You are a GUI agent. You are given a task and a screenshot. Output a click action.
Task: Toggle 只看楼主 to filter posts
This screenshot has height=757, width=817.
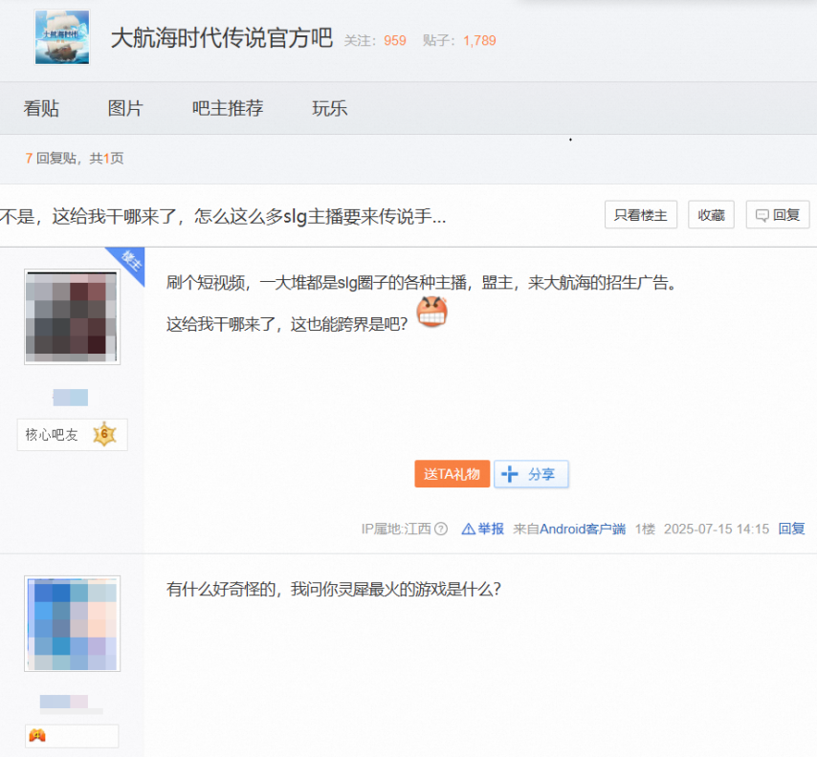[x=641, y=215]
